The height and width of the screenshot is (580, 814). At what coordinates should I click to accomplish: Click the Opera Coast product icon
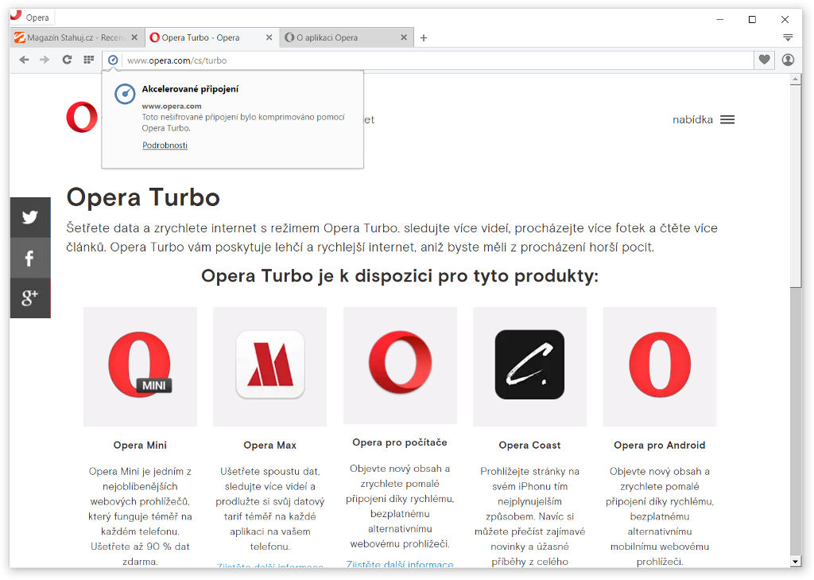pyautogui.click(x=530, y=367)
